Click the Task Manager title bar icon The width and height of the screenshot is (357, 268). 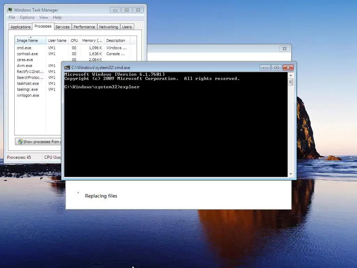(x=9, y=10)
